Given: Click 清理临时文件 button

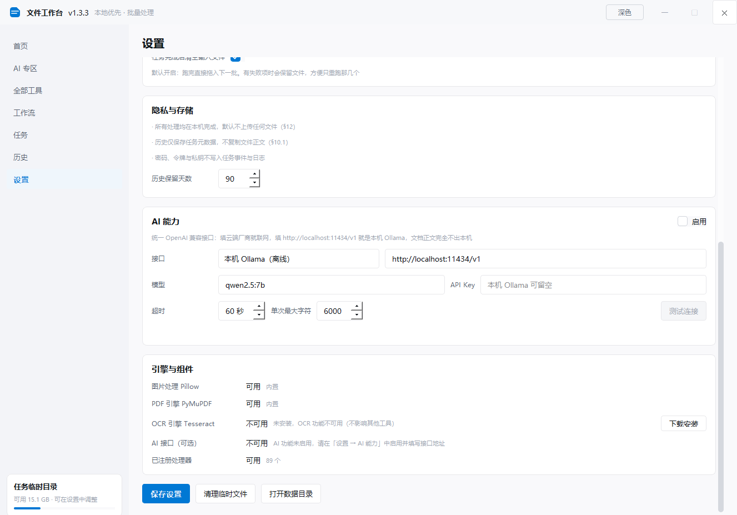Looking at the screenshot, I should [x=225, y=494].
